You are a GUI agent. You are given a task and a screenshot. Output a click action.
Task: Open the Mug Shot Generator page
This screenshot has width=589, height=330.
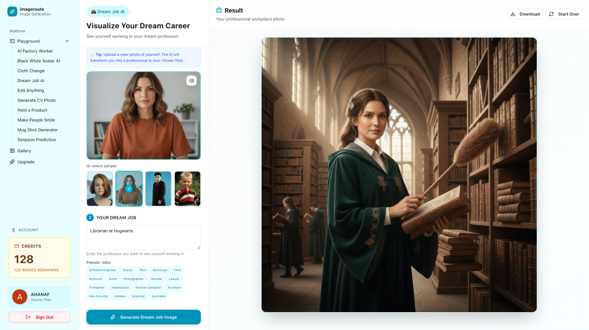(x=37, y=130)
